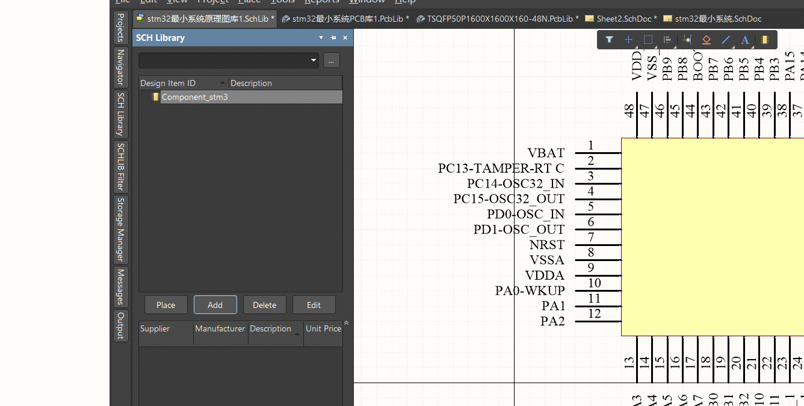The height and width of the screenshot is (406, 804).
Task: Click the VDDA pin label
Action: [545, 275]
